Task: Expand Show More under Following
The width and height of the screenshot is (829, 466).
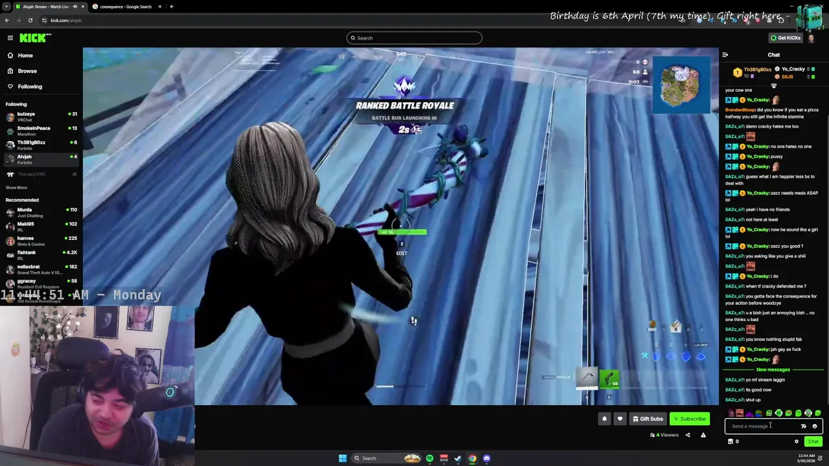Action: pos(16,188)
